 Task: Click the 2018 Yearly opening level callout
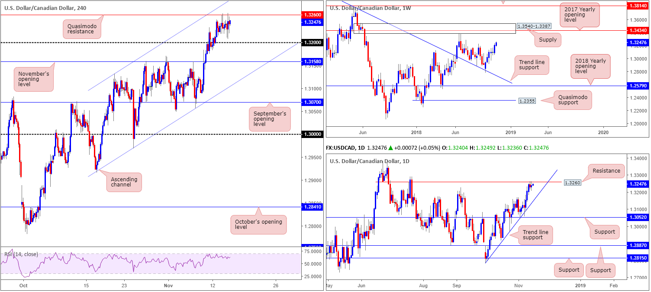pos(590,66)
